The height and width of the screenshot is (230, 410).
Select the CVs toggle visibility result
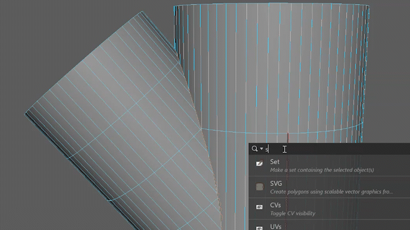329,209
